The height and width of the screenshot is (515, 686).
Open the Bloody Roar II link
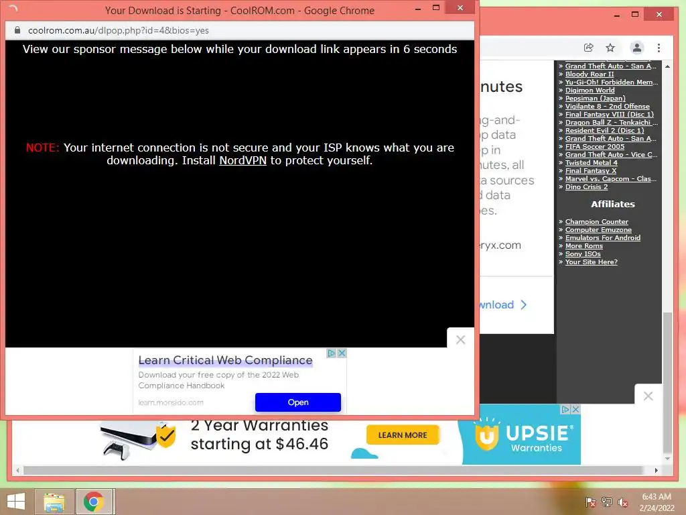tap(590, 74)
